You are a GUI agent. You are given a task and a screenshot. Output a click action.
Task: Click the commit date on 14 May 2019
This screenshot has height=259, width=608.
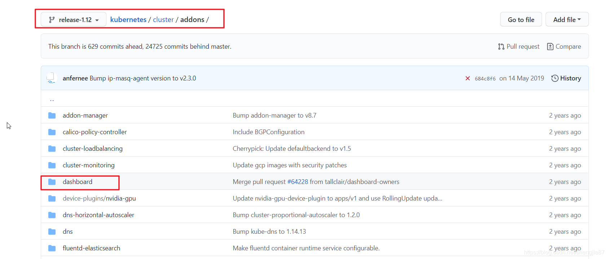point(522,78)
